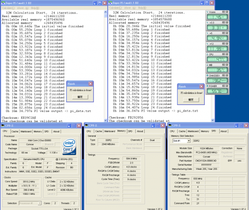Click the thermometer icon beside MB in the monitor

[x=207, y=65]
